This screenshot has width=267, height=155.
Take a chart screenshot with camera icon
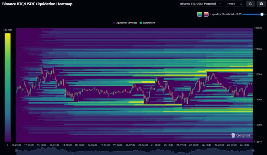[x=261, y=4]
